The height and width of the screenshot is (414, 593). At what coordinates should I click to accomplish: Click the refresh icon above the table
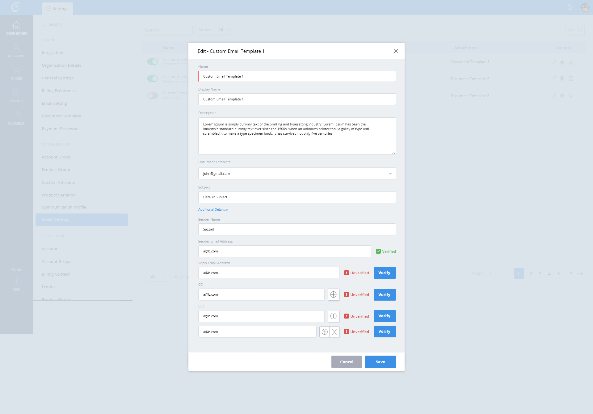coord(580,30)
